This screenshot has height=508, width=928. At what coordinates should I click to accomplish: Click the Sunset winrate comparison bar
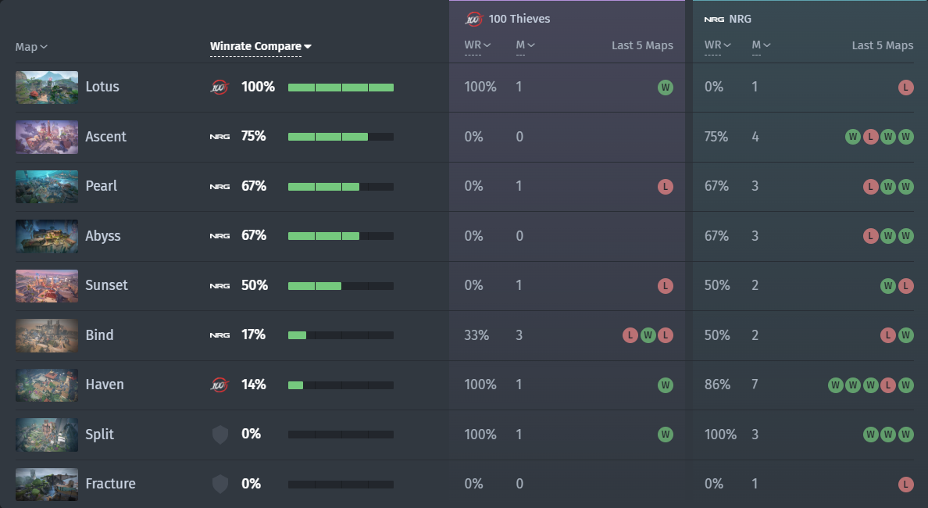click(x=341, y=286)
